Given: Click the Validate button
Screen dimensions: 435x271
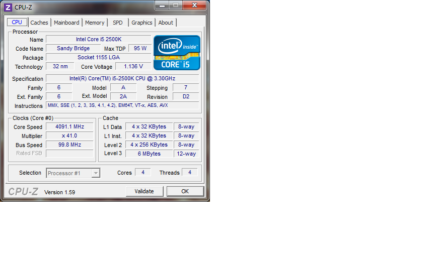Looking at the screenshot, I should [144, 191].
